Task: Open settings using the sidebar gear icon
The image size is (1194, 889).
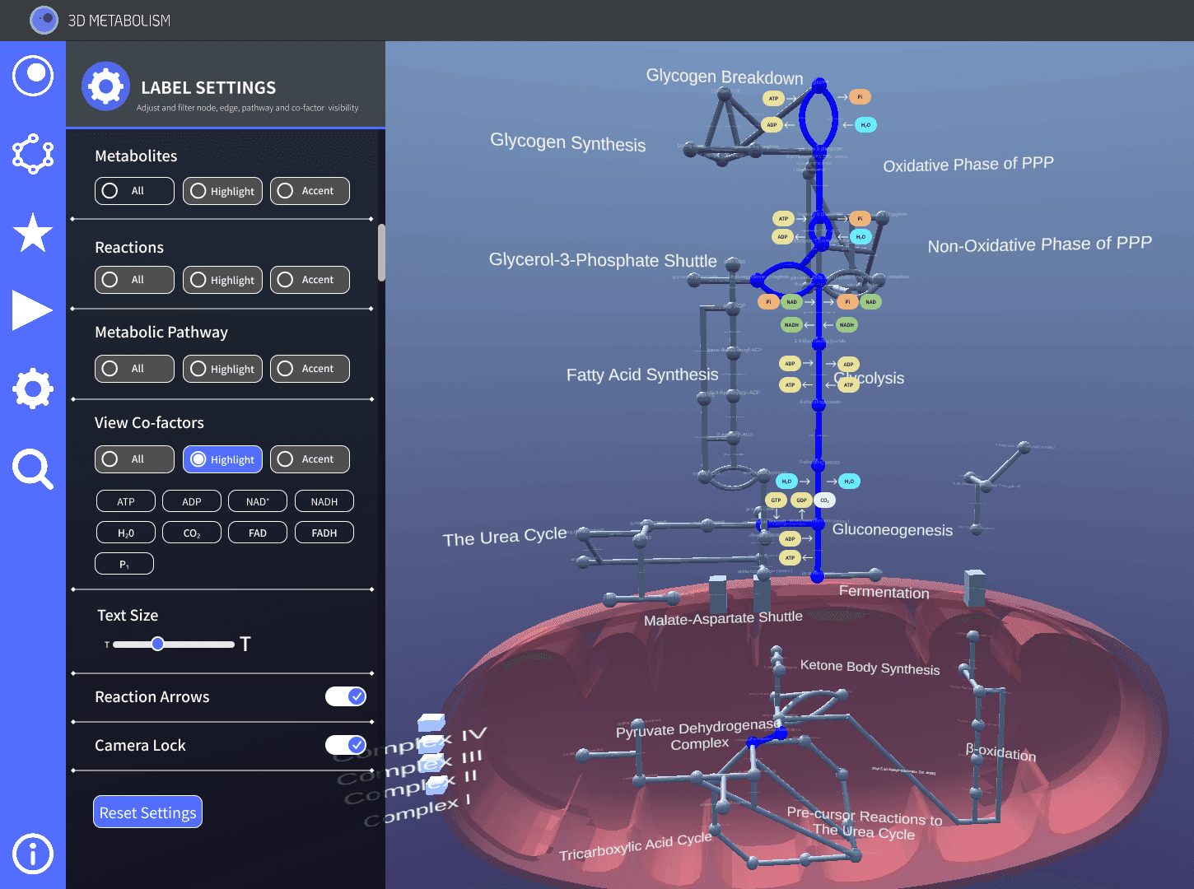Action: click(33, 389)
